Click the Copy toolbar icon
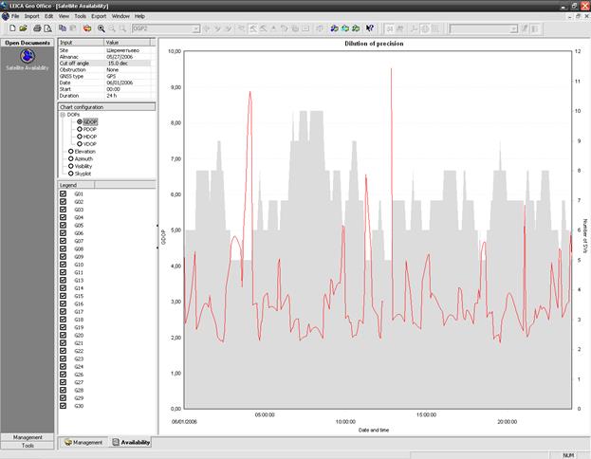Image resolution: width=591 pixels, height=459 pixels. pos(62,28)
